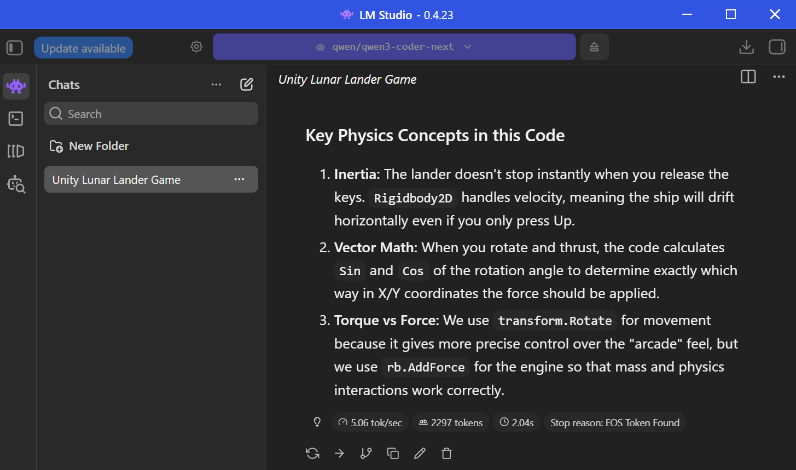Toggle the right settings sidebar panel
796x470 pixels.
777,47
